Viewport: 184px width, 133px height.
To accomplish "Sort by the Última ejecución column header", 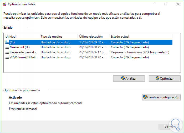I will (93, 37).
